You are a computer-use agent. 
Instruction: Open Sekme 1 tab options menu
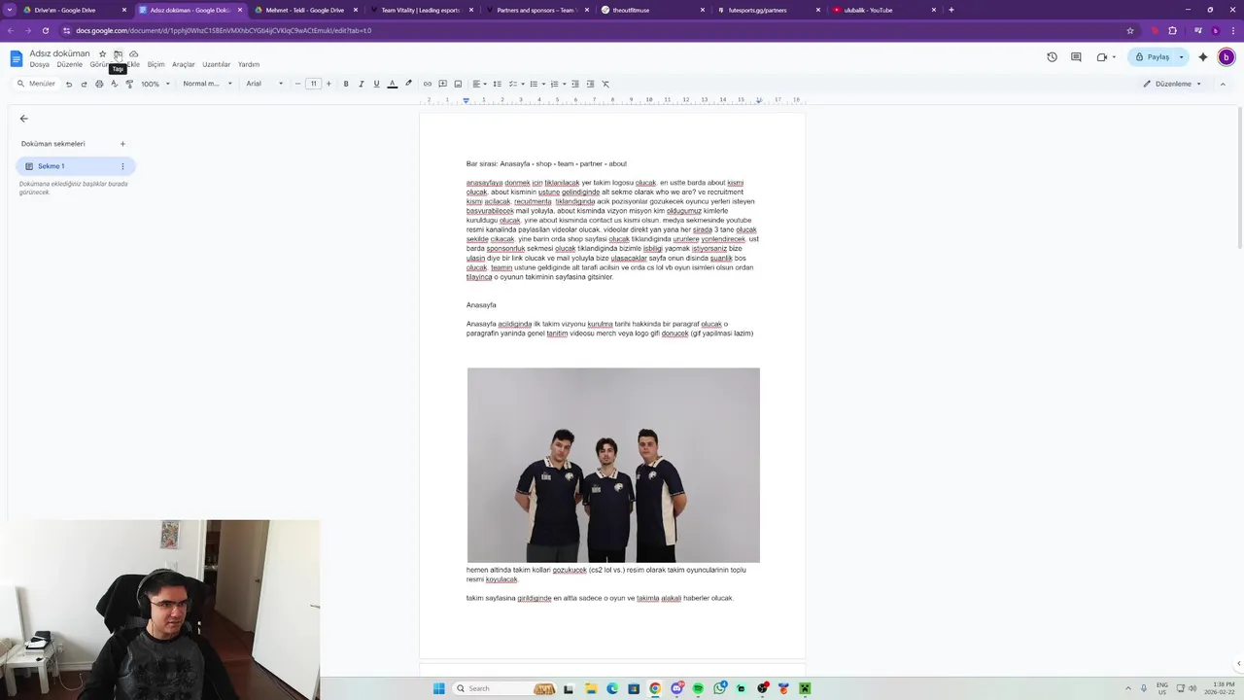coord(122,166)
